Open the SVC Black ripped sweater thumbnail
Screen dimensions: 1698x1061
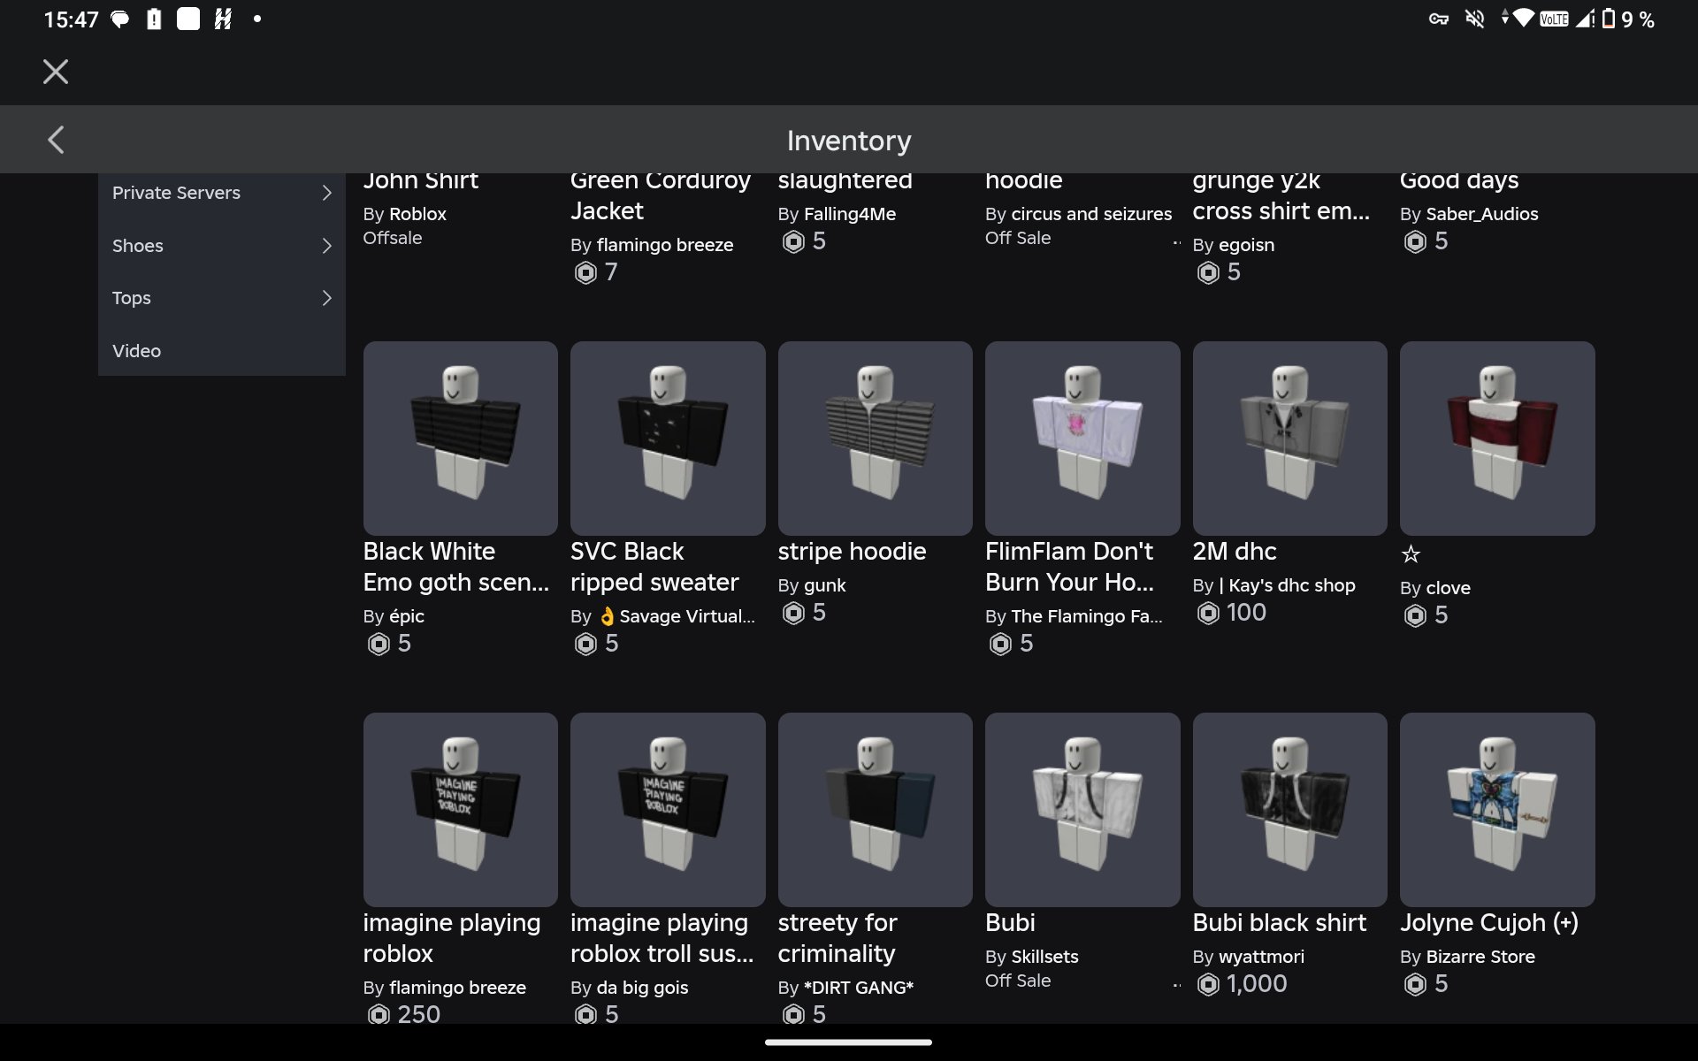(x=668, y=439)
